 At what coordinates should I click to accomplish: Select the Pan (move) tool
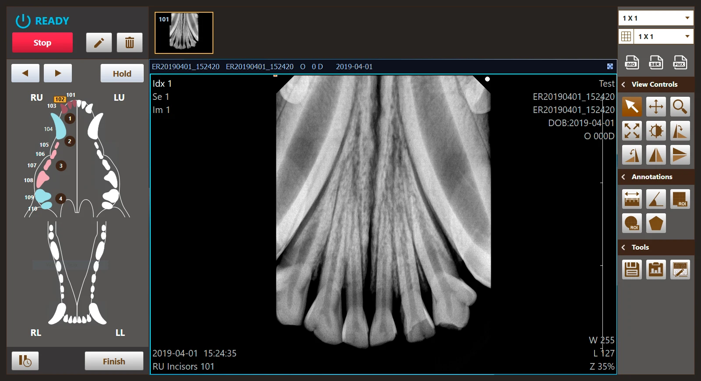655,106
